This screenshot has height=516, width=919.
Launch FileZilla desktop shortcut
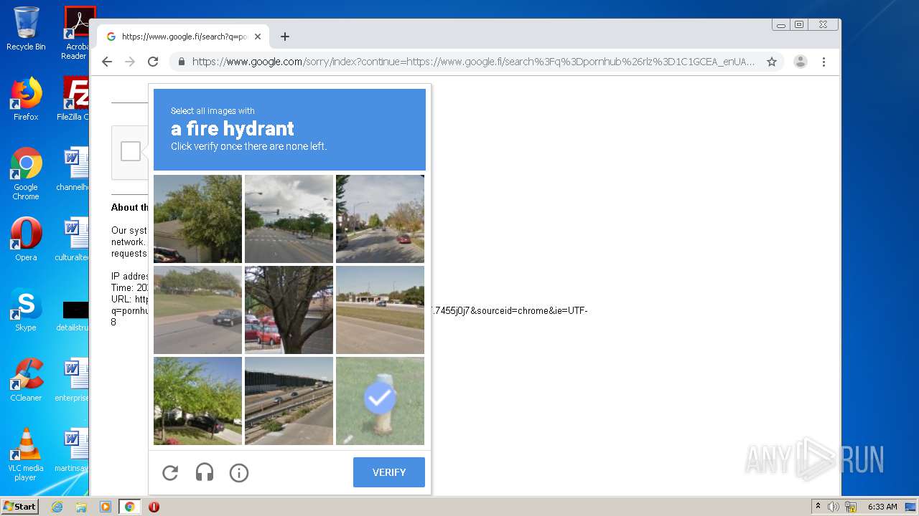(75, 99)
